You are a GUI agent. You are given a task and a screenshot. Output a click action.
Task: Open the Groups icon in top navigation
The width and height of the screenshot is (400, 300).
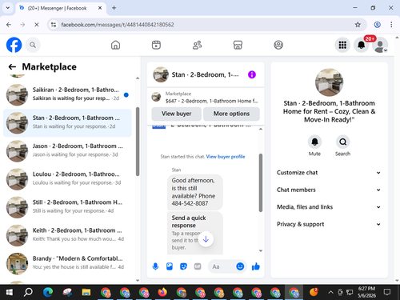coord(278,45)
